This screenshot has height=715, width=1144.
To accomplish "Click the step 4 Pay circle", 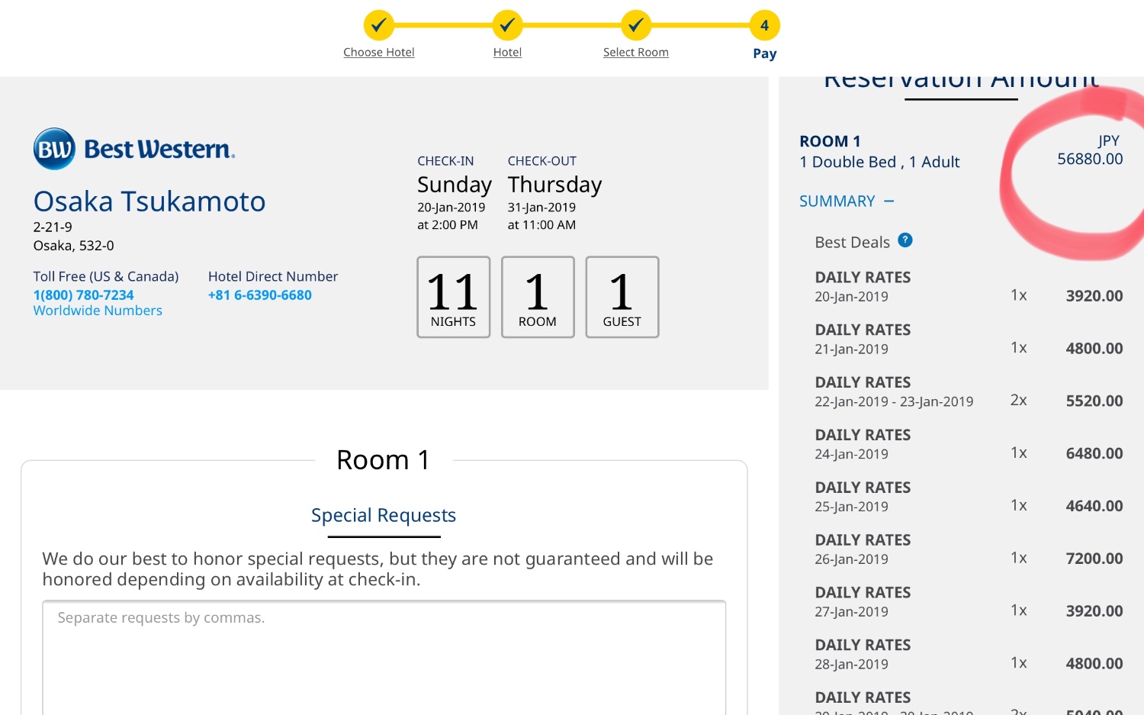I will (x=764, y=25).
